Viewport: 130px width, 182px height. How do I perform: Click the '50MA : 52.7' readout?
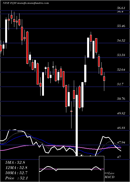coord(16,173)
